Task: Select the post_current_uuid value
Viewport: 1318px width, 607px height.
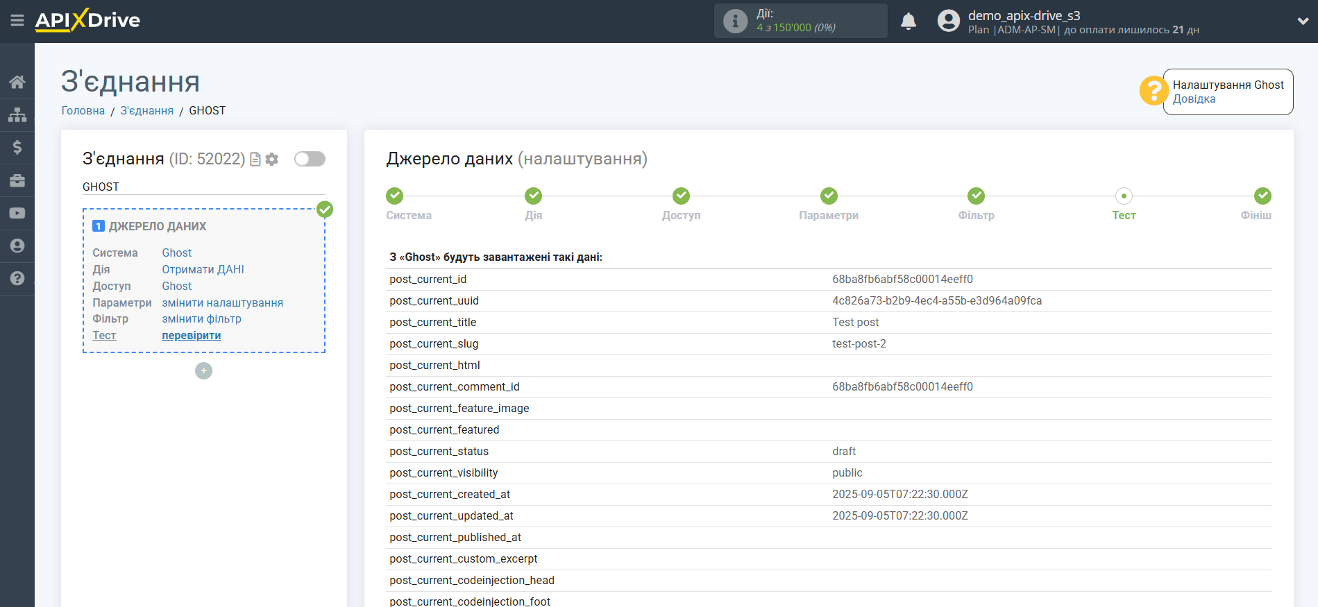Action: tap(937, 300)
